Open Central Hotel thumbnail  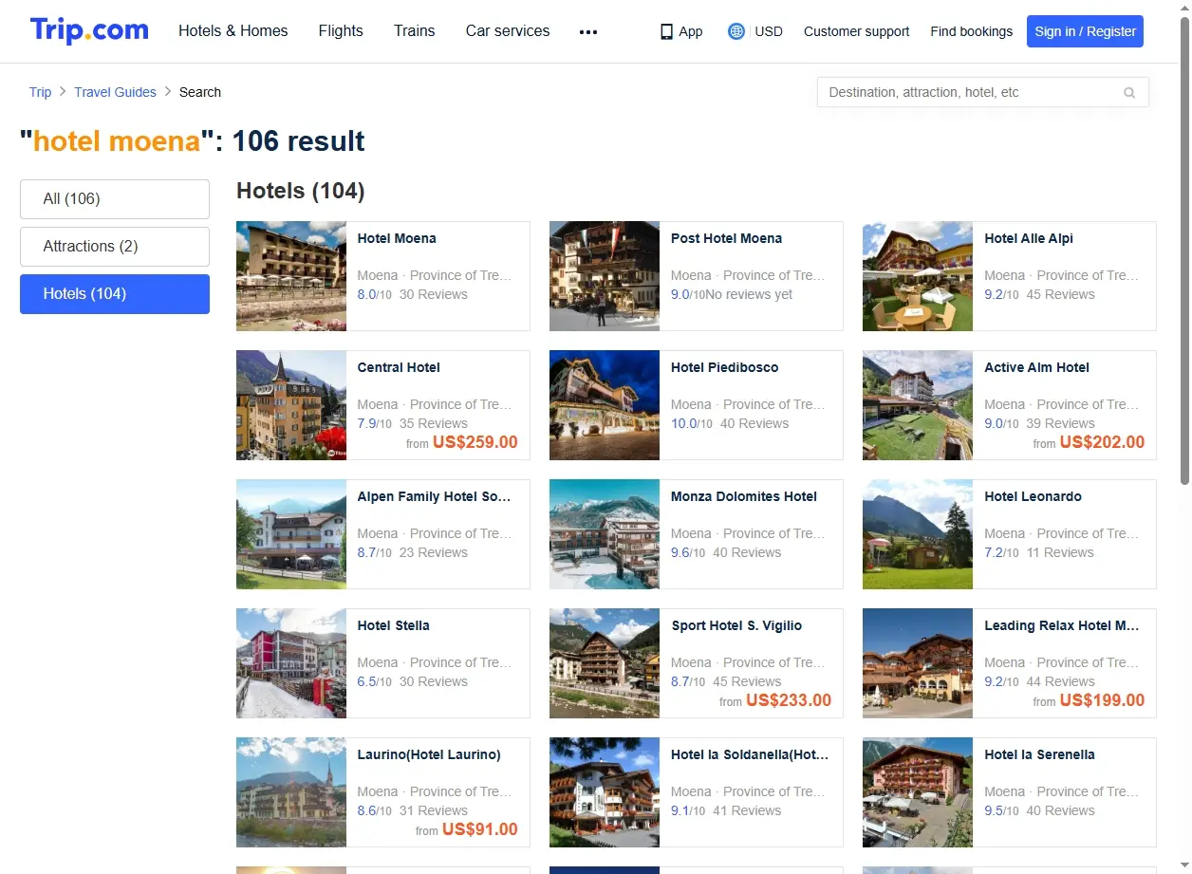click(291, 405)
